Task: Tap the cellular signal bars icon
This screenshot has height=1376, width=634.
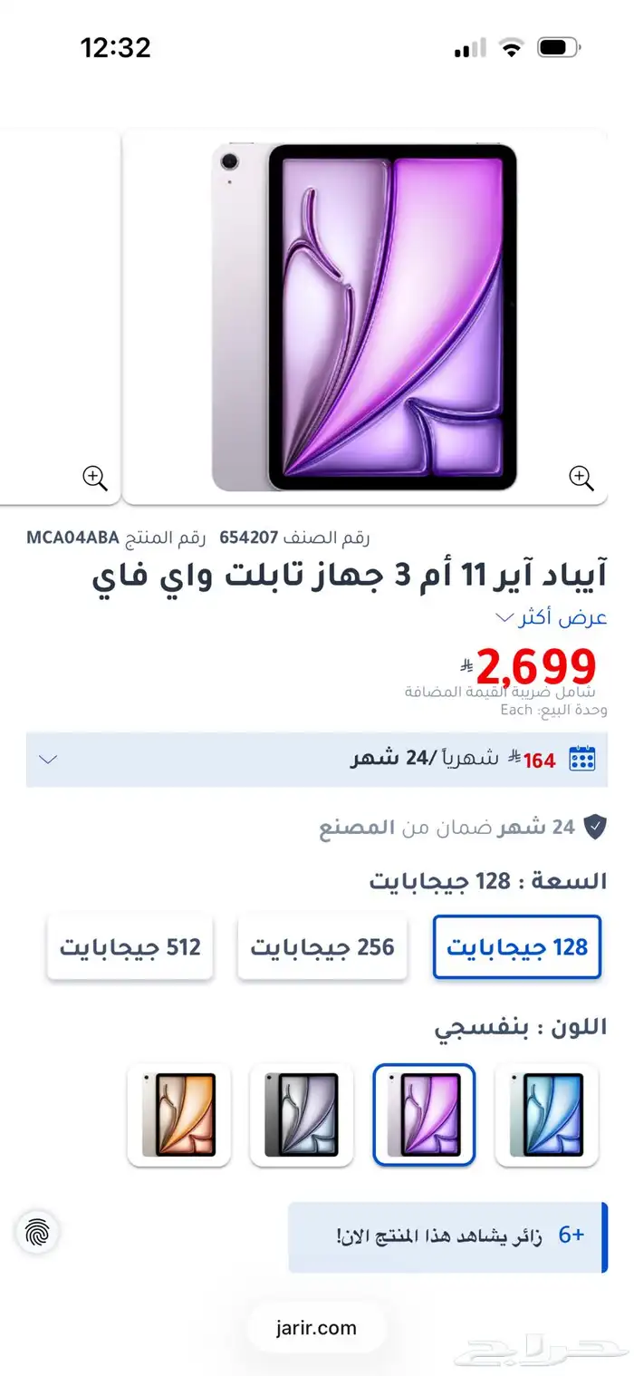Action: (470, 48)
